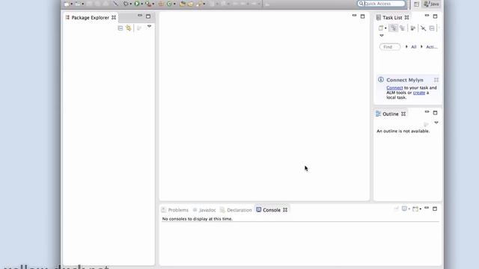Click the create local task link
This screenshot has height=269, width=479.
(419, 93)
